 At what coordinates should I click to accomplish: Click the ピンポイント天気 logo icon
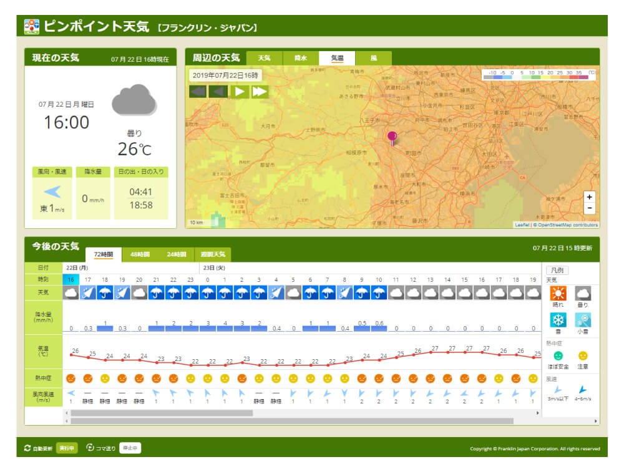pos(31,27)
